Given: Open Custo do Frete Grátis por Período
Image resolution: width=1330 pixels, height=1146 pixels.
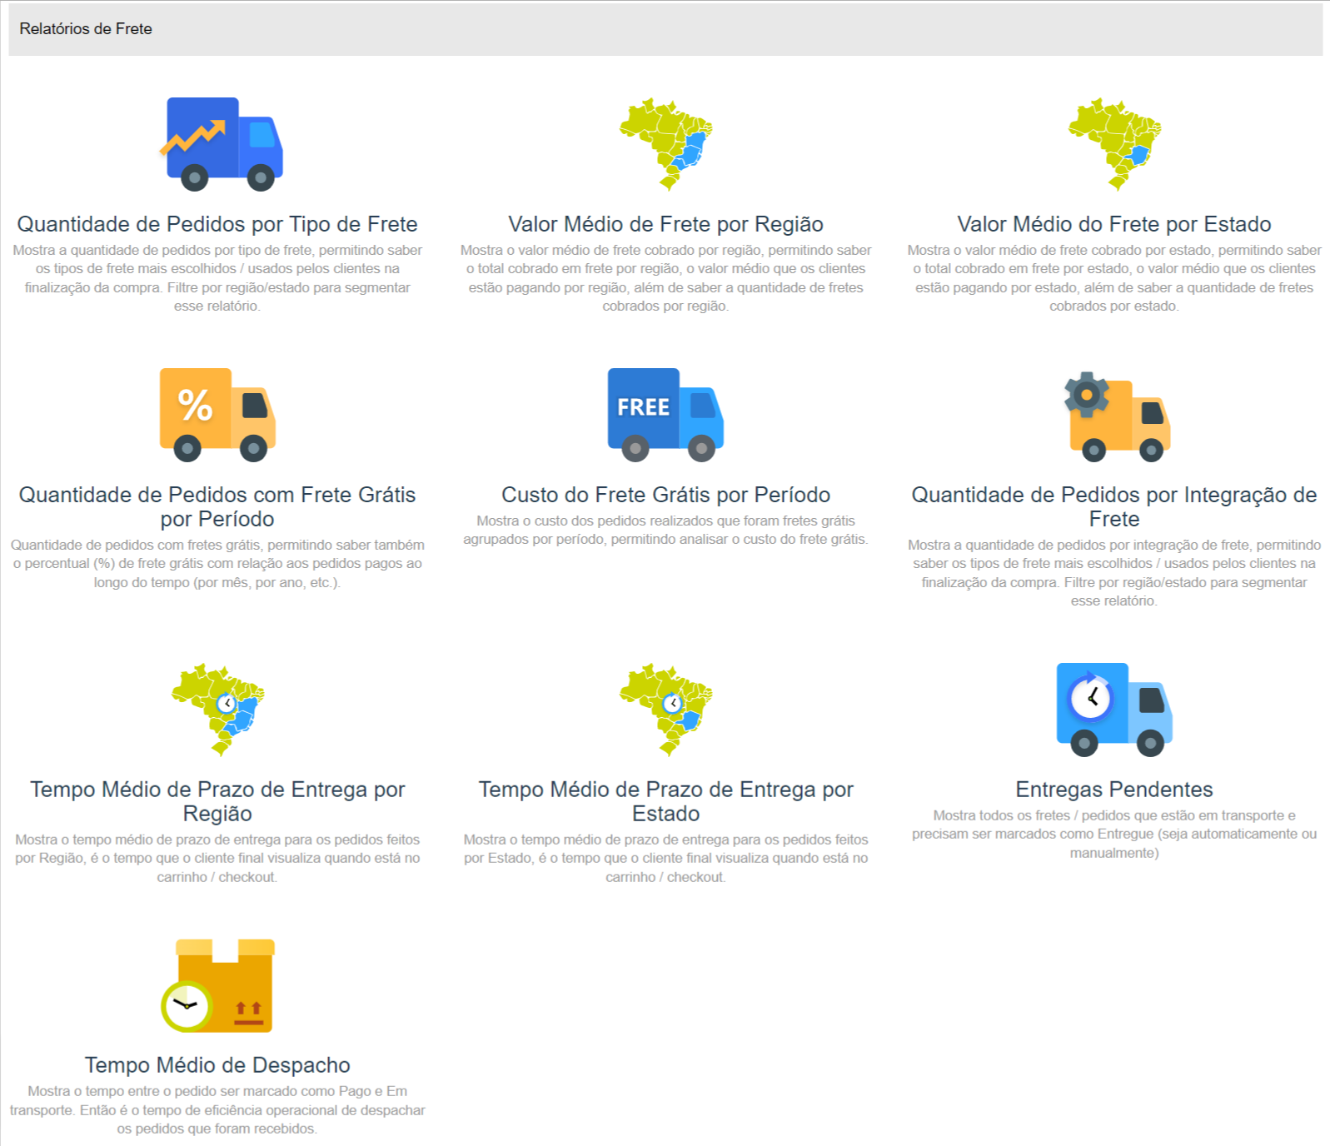Looking at the screenshot, I should pos(665,495).
